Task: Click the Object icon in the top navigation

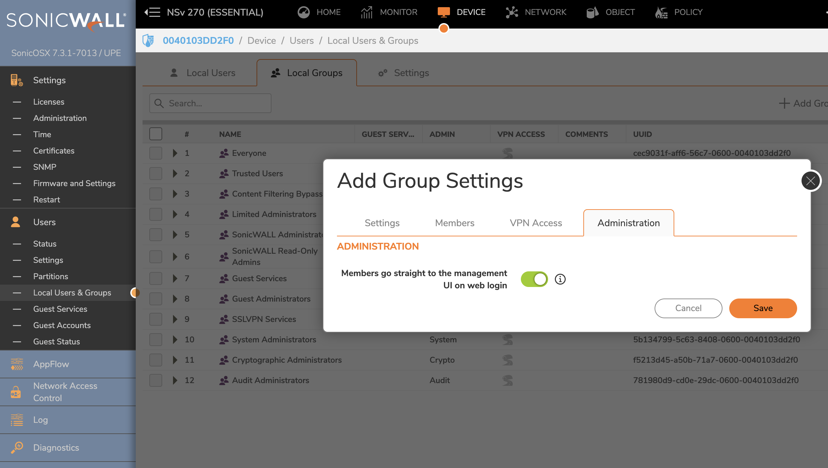Action: pos(592,12)
